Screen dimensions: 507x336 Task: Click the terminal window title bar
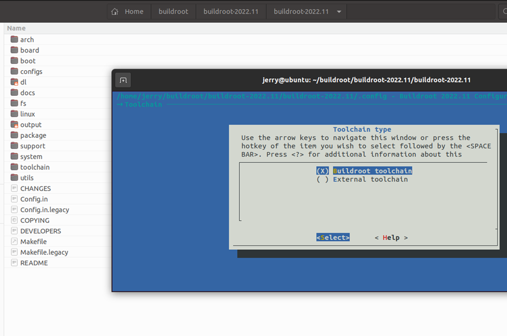366,80
